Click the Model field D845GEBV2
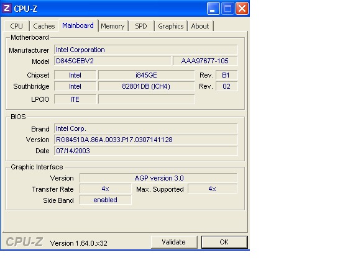Screen dimensions: 358x268 (x=112, y=61)
